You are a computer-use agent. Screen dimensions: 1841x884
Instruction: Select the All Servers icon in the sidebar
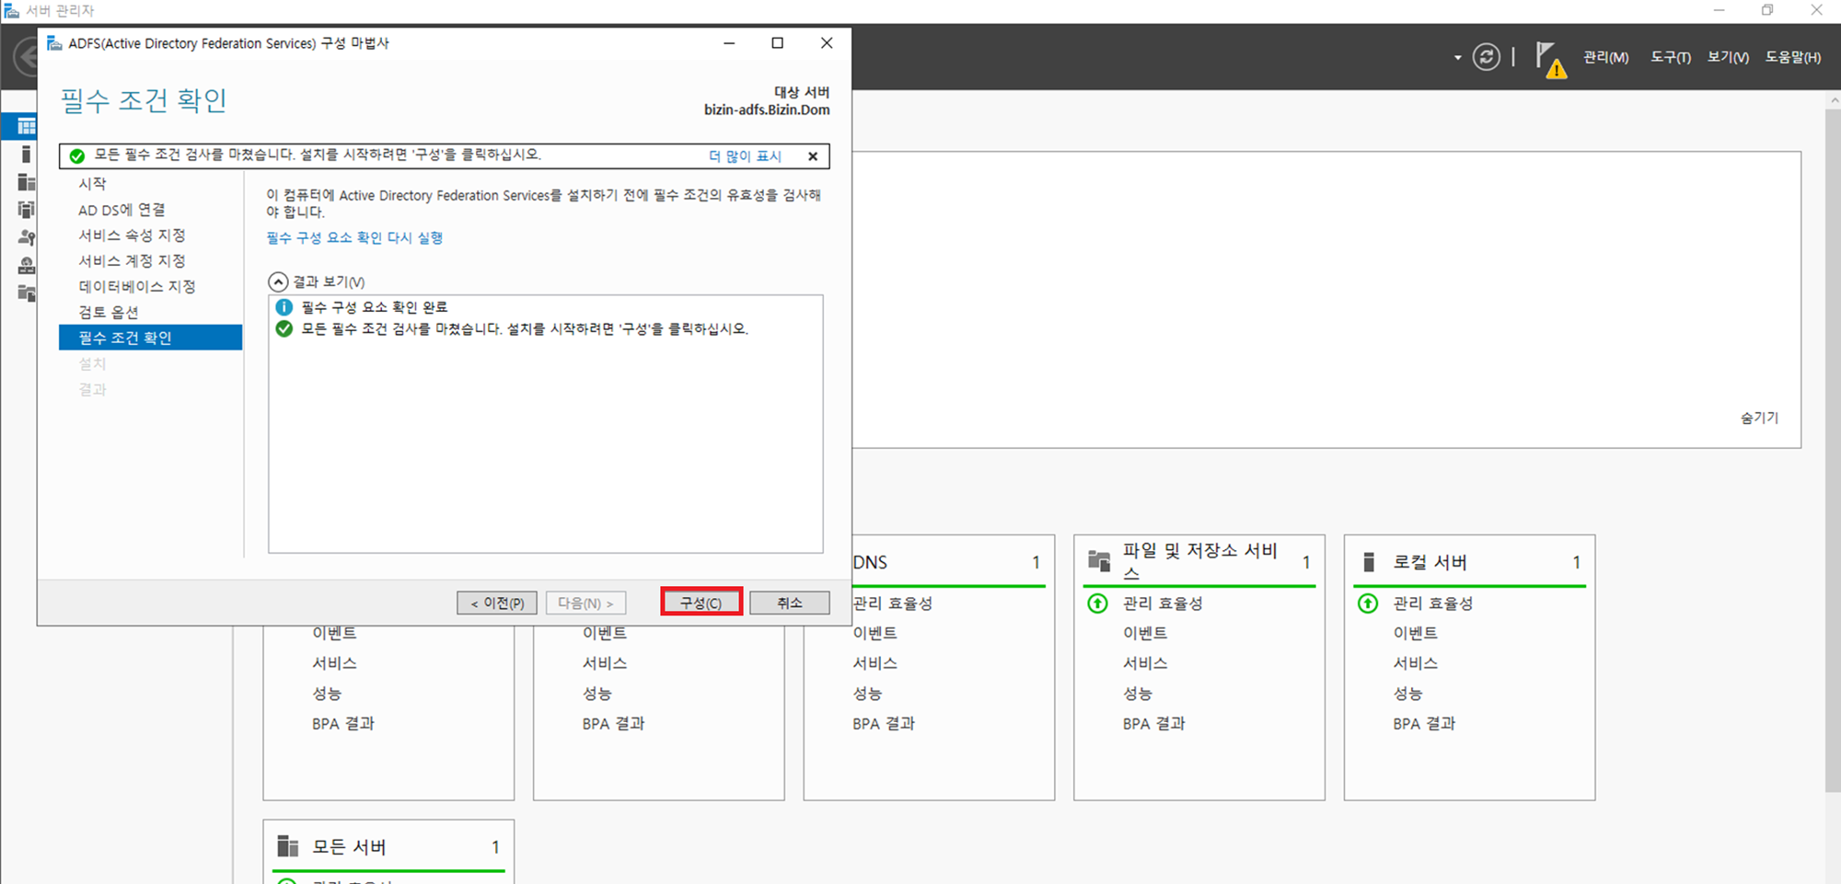click(x=26, y=182)
